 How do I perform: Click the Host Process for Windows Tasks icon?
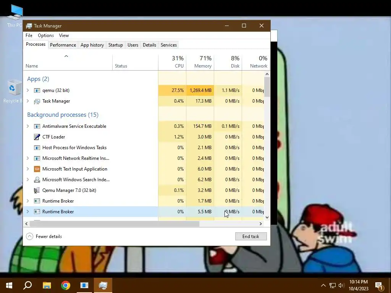pos(37,148)
